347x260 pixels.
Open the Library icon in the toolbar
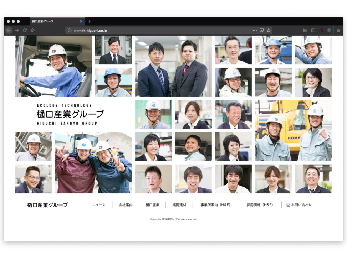(x=305, y=31)
